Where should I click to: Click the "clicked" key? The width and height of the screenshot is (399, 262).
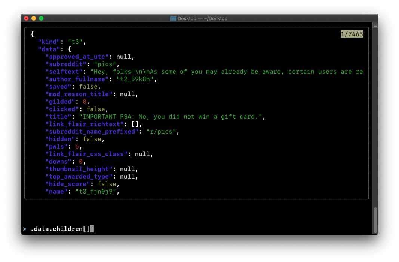coord(62,109)
